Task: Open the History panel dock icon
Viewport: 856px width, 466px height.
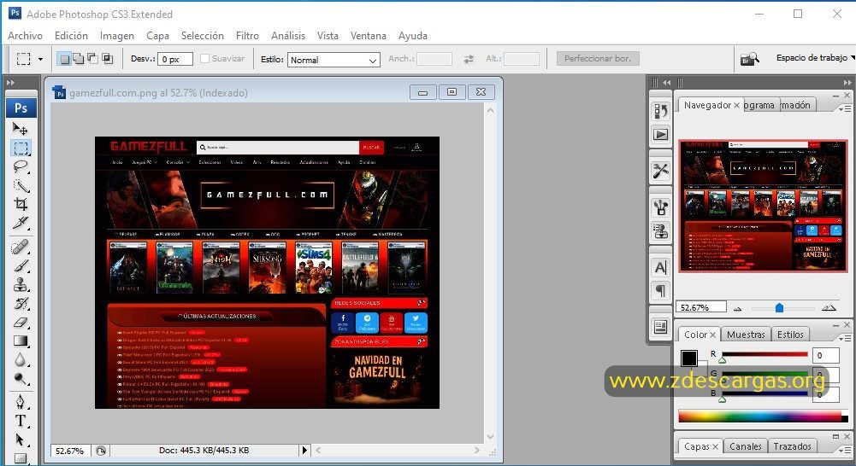Action: tap(660, 111)
